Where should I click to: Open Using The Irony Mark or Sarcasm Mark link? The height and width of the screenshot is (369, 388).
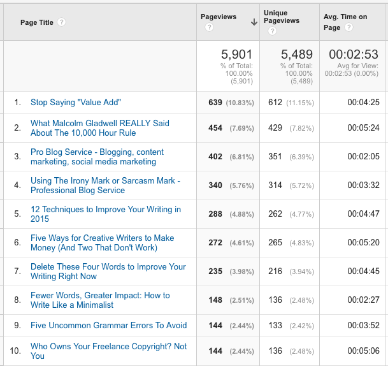tap(105, 185)
